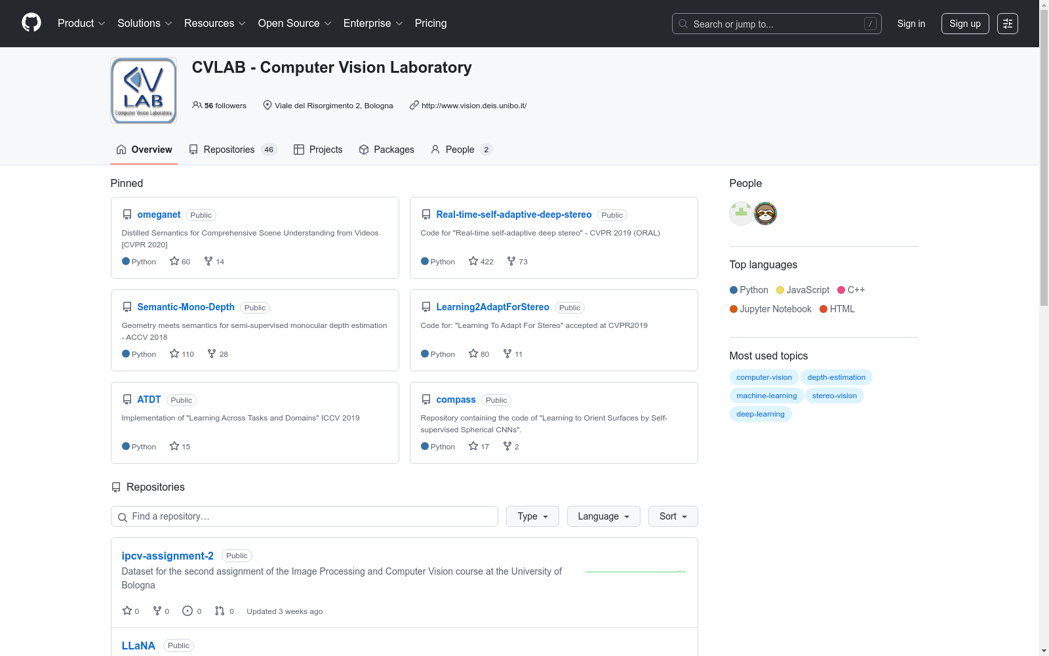Focus the Find a repository search box
1049x656 pixels.
304,516
